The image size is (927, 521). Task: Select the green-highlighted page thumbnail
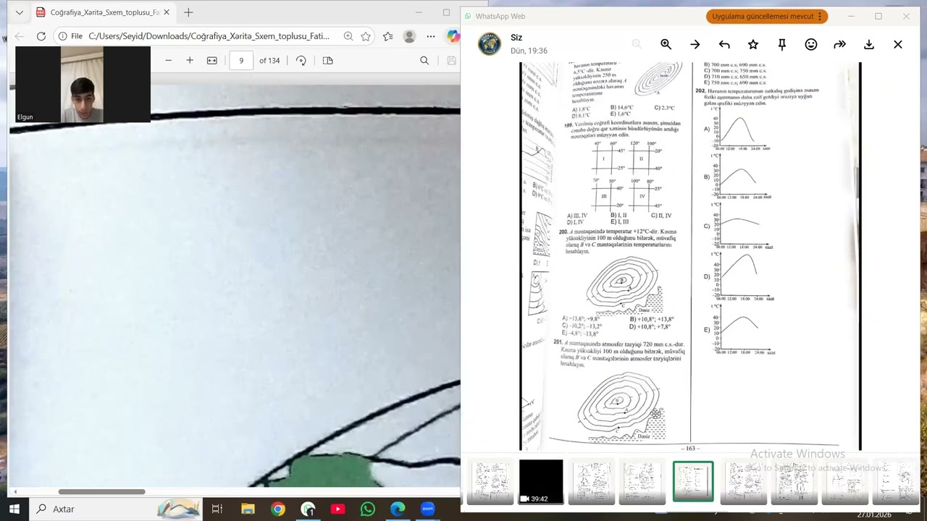click(x=693, y=481)
